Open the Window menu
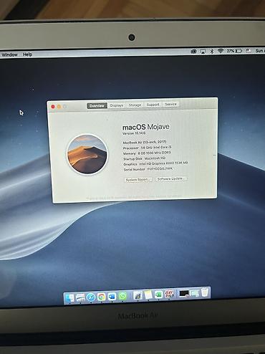Screen dimensions: 265x354 tap(10, 54)
